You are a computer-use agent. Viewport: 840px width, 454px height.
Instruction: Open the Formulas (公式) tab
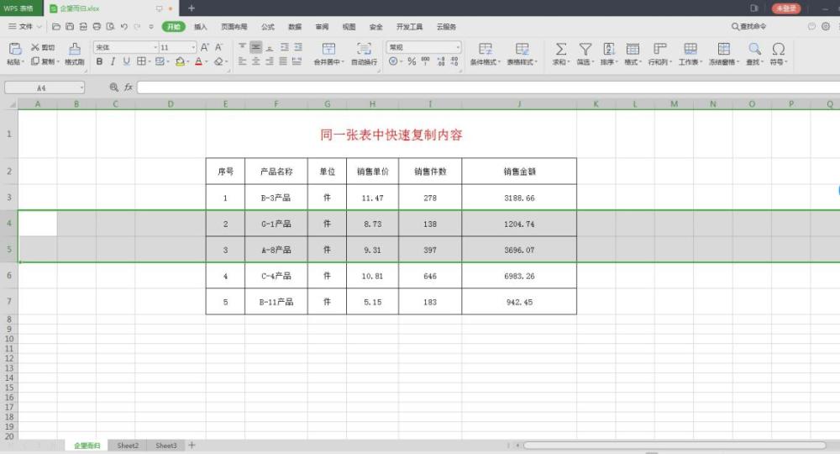[268, 26]
